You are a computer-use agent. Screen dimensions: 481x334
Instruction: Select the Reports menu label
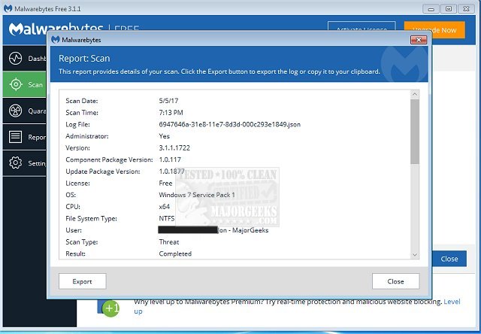37,137
